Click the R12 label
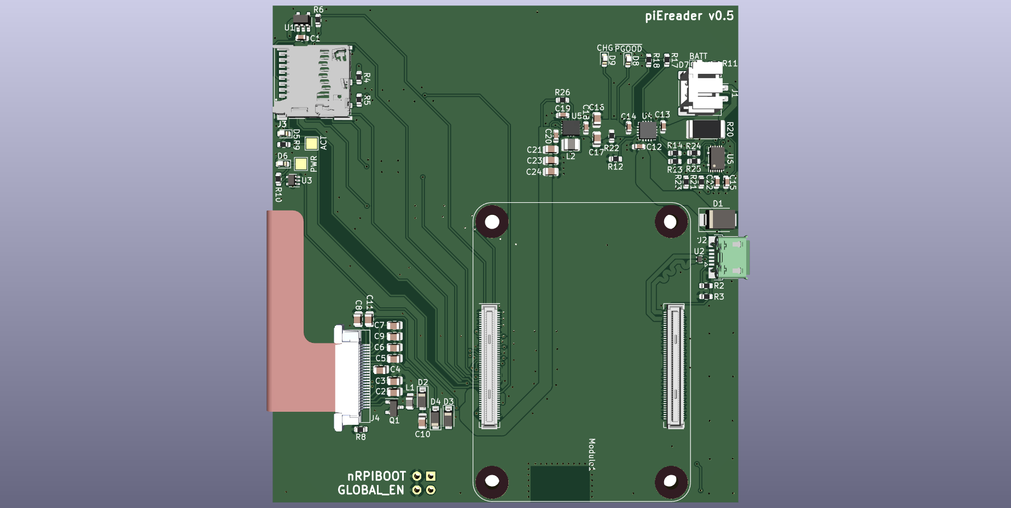Screen dimensions: 1011x508 (x=615, y=167)
